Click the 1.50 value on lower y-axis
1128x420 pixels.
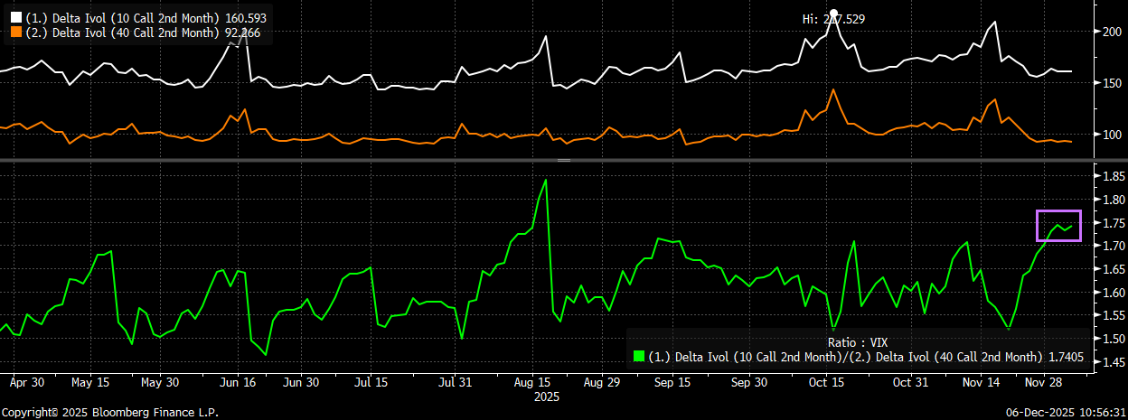click(x=1112, y=339)
